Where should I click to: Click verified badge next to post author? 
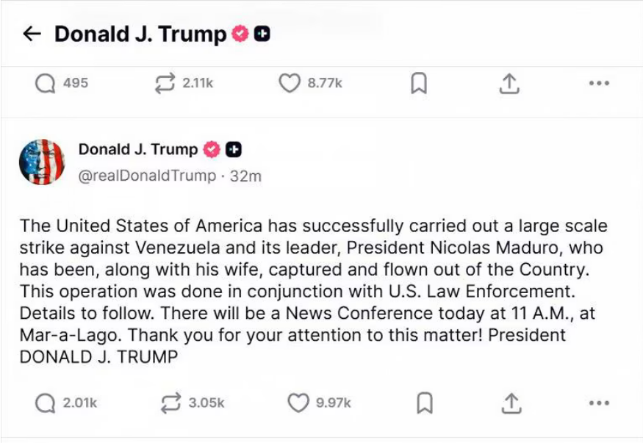click(x=211, y=149)
